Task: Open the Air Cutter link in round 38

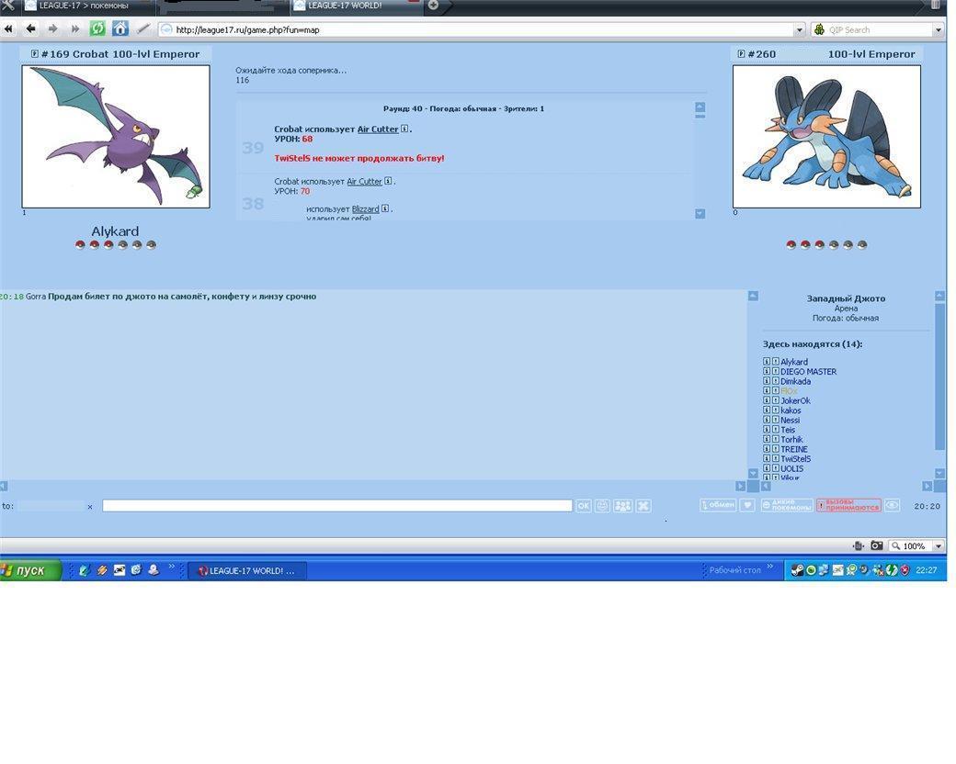Action: pos(364,182)
